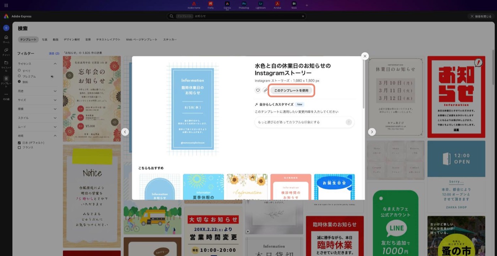Open the 忘年会のお知らせ template thumbnail
Image resolution: width=497 pixels, height=256 pixels.
click(92, 99)
